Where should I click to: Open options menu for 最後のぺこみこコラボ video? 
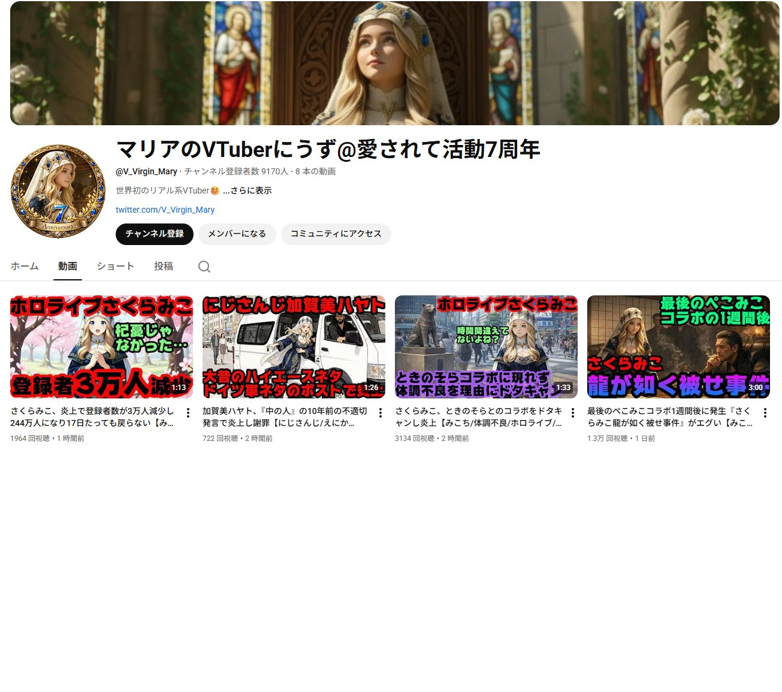tap(765, 413)
